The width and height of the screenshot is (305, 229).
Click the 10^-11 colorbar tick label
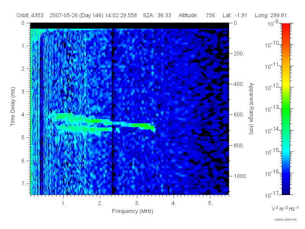[x=273, y=66]
